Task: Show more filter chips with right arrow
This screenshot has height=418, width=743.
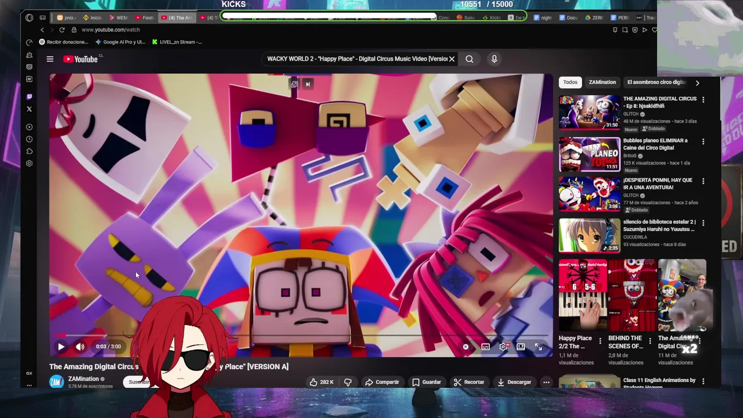Action: [x=697, y=83]
